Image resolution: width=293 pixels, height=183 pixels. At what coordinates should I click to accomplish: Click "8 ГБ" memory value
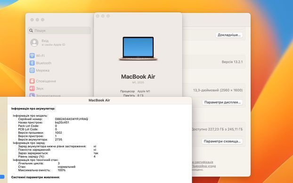click(x=140, y=95)
